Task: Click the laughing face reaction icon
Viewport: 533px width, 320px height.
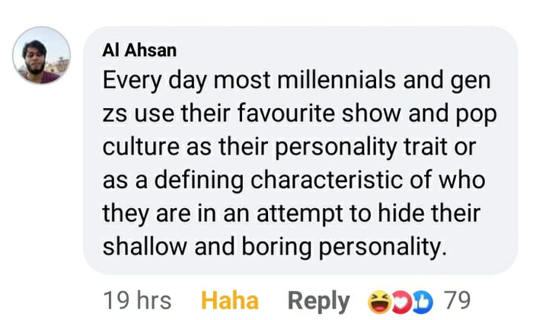Action: click(x=380, y=302)
